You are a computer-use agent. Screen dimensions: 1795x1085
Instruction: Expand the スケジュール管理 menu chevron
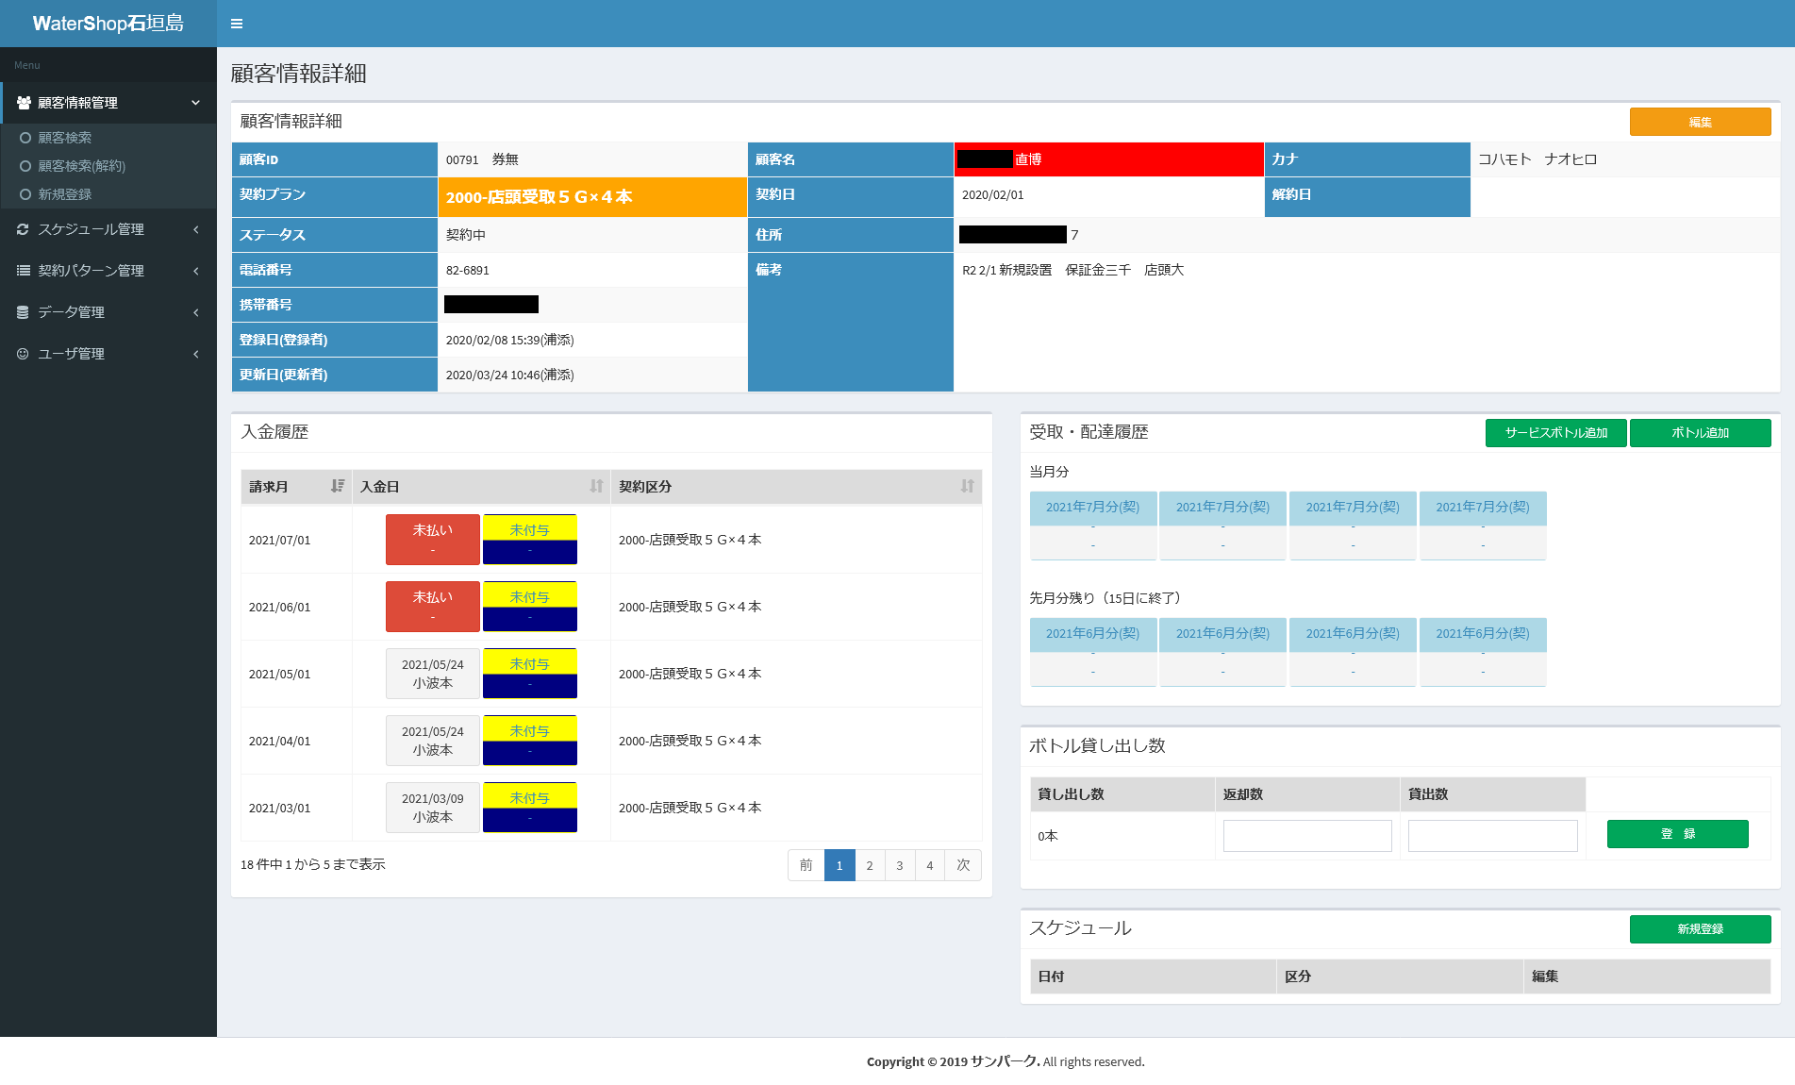click(195, 229)
